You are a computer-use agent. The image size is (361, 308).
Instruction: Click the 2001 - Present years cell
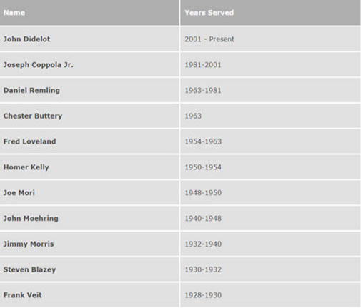click(x=270, y=39)
